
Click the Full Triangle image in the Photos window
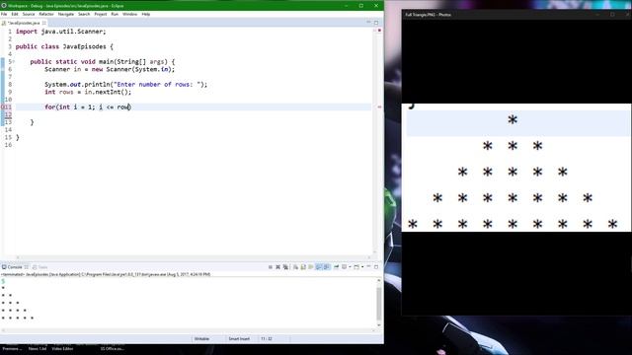[516, 168]
